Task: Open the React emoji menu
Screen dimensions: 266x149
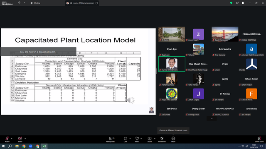Action: tap(137, 139)
